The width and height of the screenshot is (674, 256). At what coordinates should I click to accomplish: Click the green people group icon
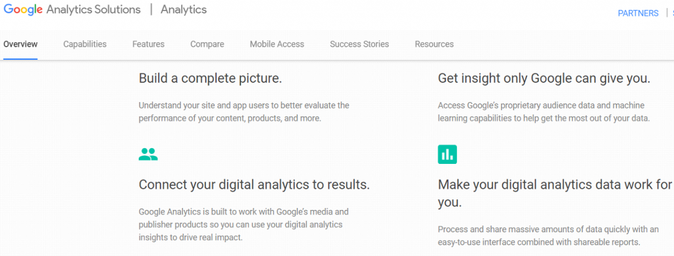(x=148, y=154)
